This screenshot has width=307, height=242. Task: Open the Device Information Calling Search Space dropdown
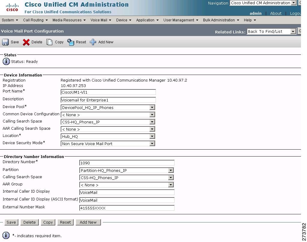pos(152,122)
